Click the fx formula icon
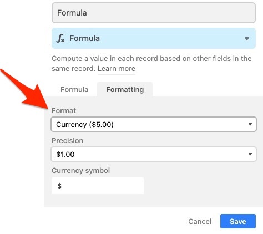The image size is (263, 234). click(60, 38)
